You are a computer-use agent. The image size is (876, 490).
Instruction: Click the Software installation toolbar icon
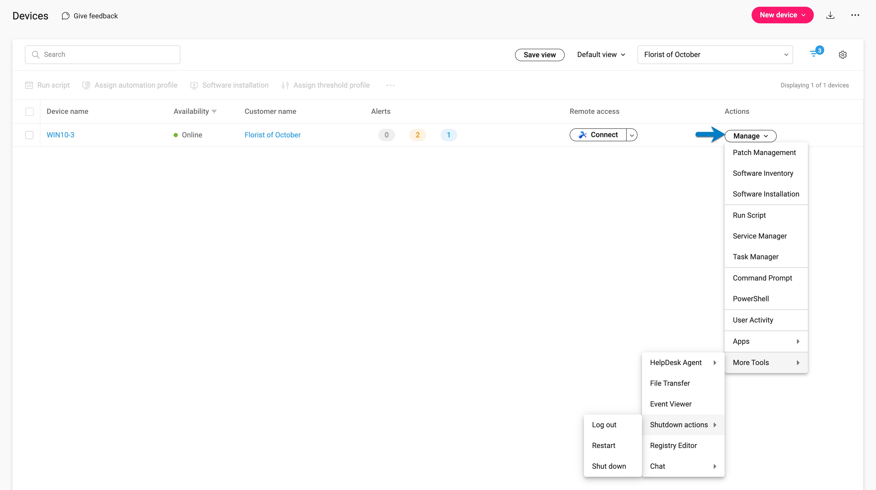pyautogui.click(x=194, y=85)
